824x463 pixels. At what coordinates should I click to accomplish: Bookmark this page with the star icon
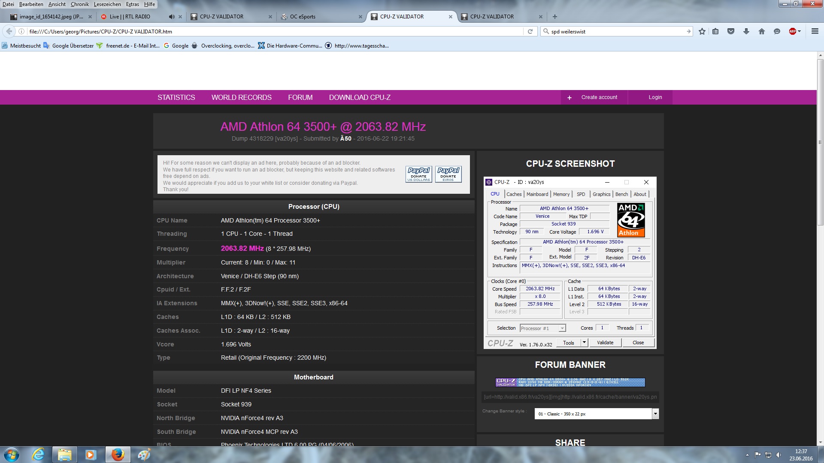pos(702,31)
